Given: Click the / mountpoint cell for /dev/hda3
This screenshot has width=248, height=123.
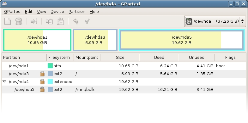Looking at the screenshot, I should (76, 74).
